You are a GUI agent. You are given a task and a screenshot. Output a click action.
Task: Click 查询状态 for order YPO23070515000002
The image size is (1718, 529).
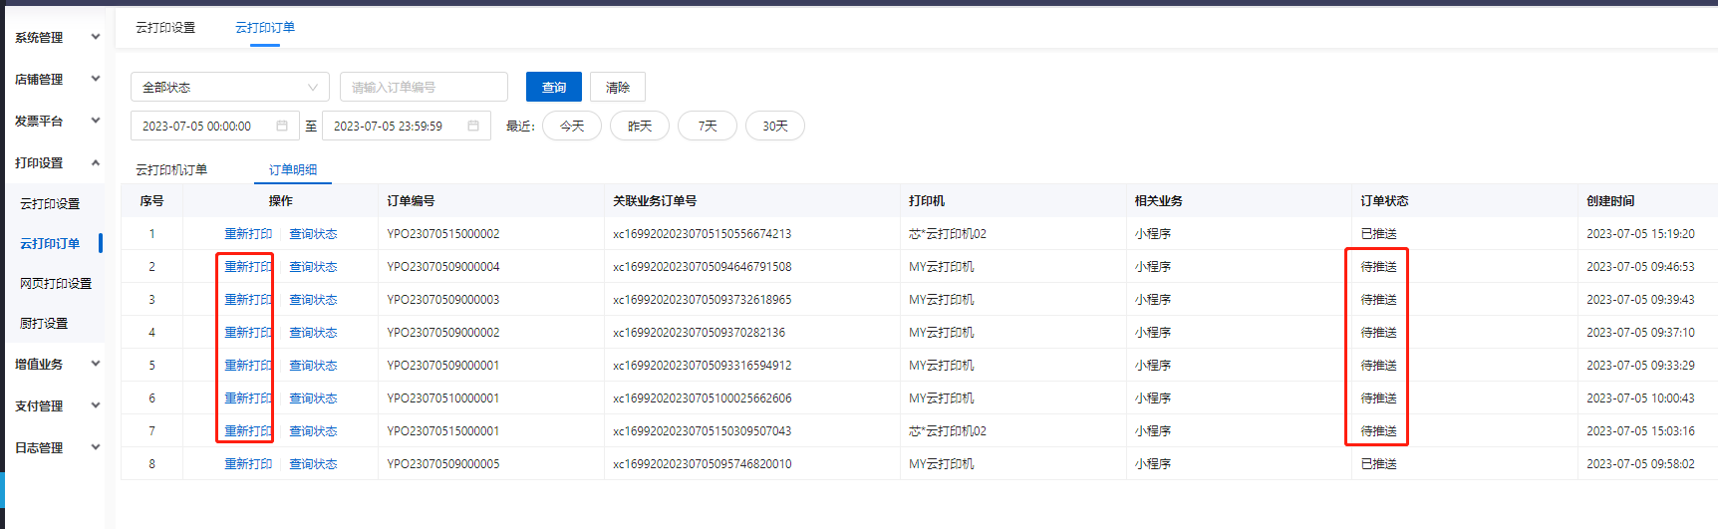[x=313, y=233]
